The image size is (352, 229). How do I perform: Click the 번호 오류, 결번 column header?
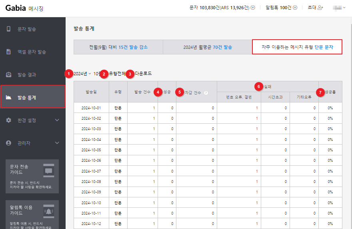point(239,97)
